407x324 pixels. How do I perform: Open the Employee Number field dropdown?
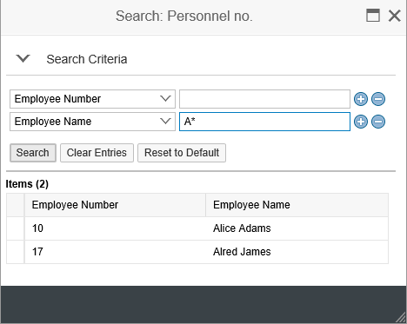click(165, 99)
